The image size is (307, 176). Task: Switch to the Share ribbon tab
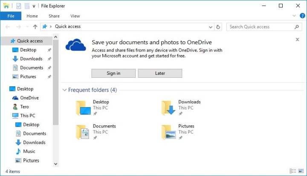pyautogui.click(x=54, y=16)
